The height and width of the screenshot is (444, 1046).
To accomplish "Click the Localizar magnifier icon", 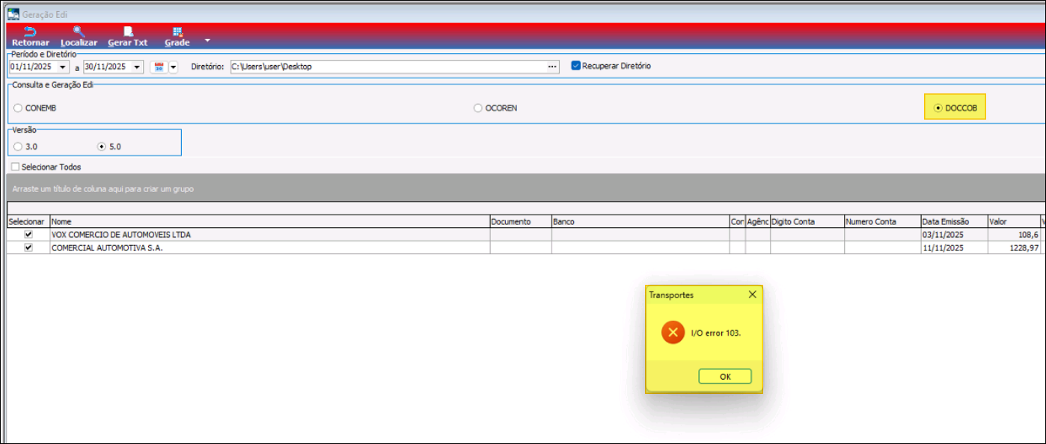I will point(79,31).
